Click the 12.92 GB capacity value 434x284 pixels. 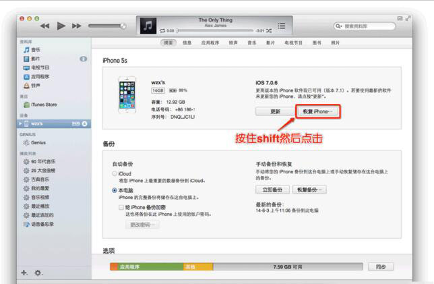[x=175, y=102]
